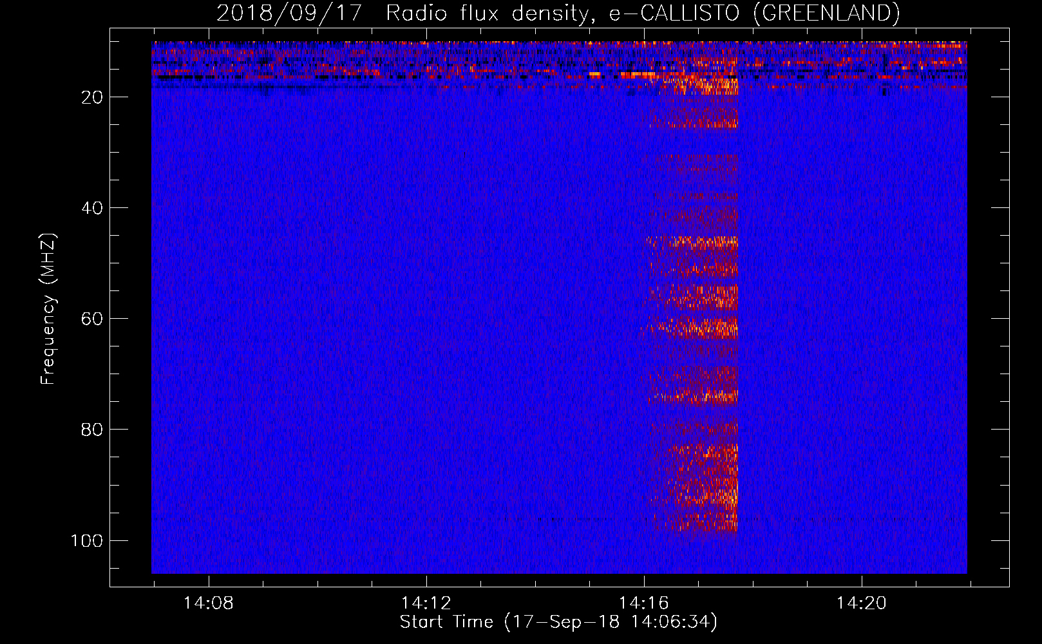This screenshot has width=1042, height=644.
Task: Click the 20 frequency tick label
Action: [92, 97]
